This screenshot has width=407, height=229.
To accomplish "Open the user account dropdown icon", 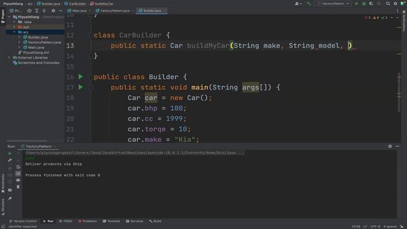I will (x=298, y=4).
